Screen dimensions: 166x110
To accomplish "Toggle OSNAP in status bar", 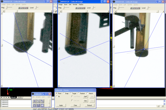I will coord(56,109).
